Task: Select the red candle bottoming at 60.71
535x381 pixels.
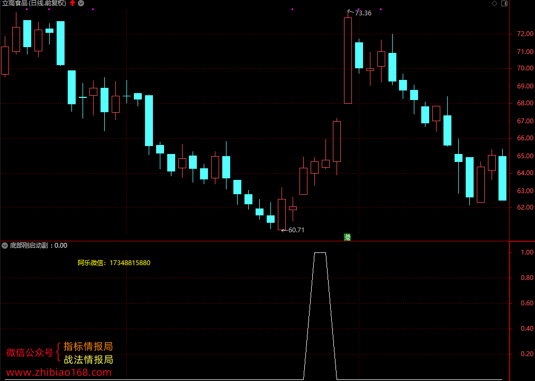Action: 282,214
